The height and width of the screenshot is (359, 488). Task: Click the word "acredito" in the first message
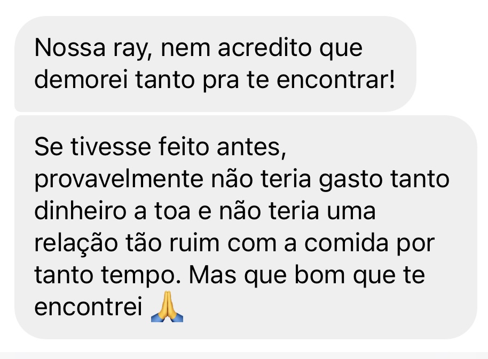click(x=264, y=48)
